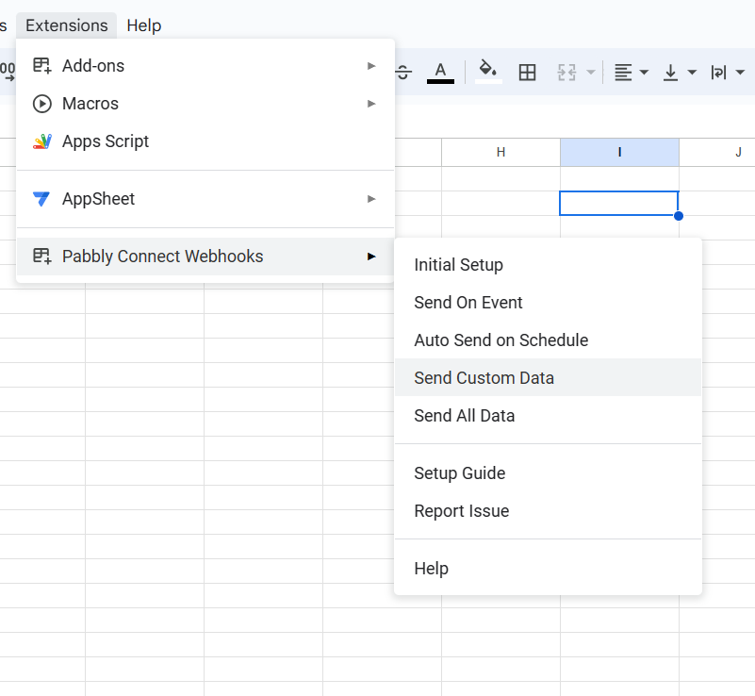The image size is (755, 696).
Task: Open text color picker
Action: coord(440,73)
